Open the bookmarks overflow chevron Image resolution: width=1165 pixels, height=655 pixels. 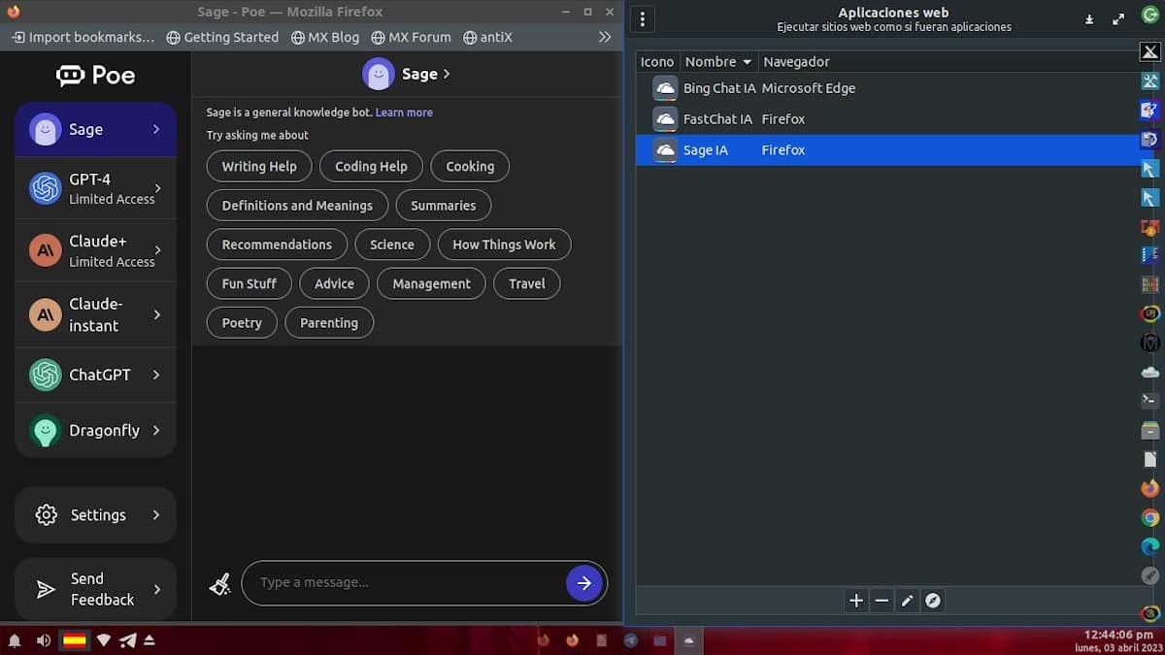tap(604, 36)
